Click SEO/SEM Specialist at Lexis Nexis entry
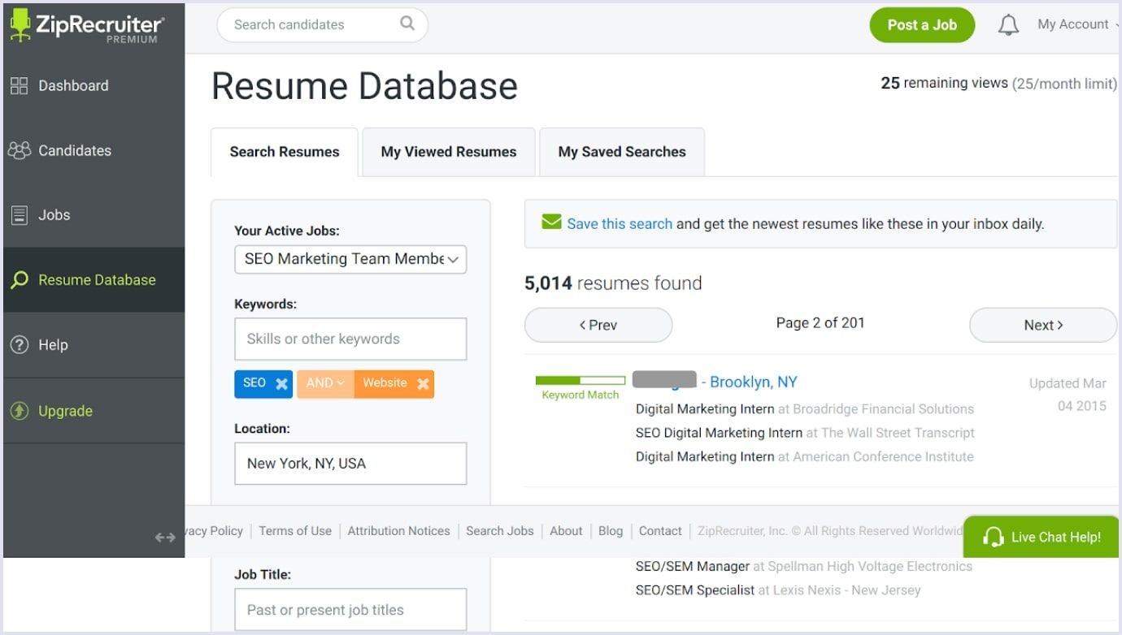The width and height of the screenshot is (1122, 635). 778,590
